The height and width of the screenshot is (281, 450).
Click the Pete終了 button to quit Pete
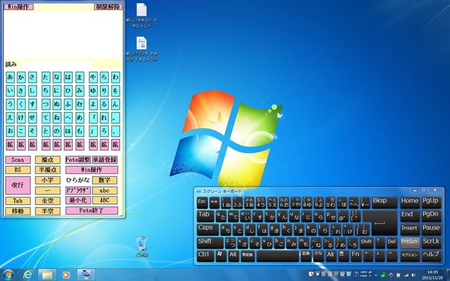pyautogui.click(x=91, y=211)
